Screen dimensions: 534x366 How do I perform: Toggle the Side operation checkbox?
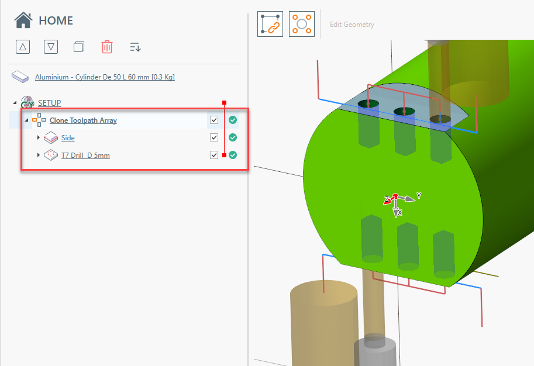[214, 137]
